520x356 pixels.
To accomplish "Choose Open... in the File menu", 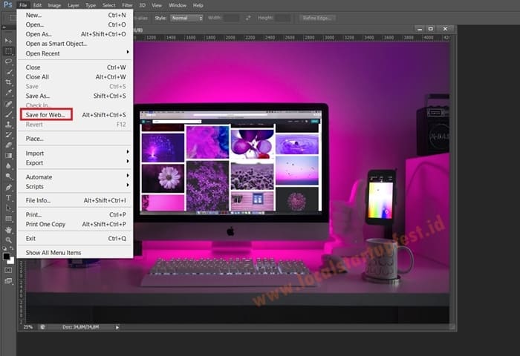I will [x=75, y=24].
